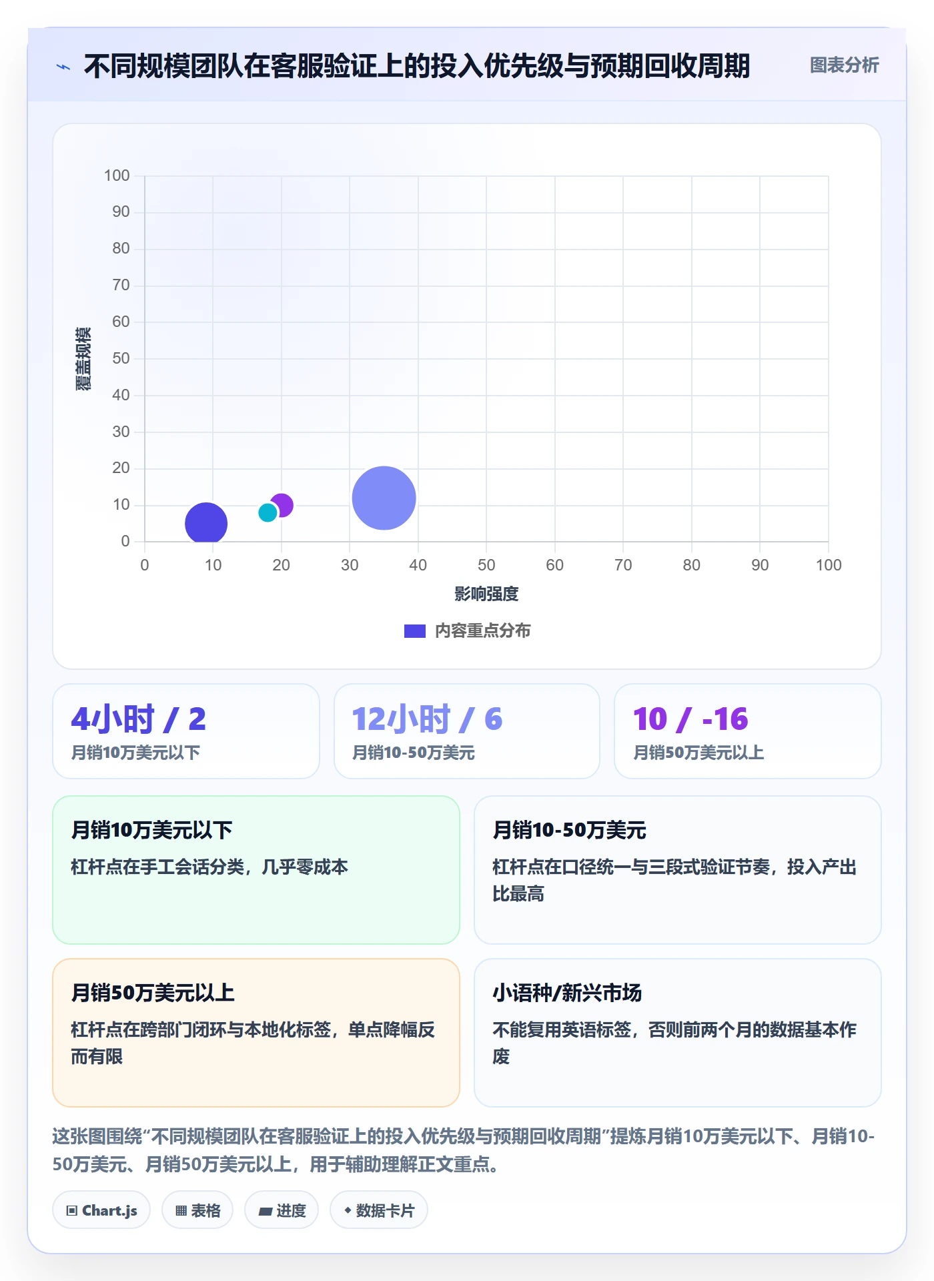934x1281 pixels.
Task: Click the orange 月销50万美元以上 description card
Action: [x=256, y=1033]
